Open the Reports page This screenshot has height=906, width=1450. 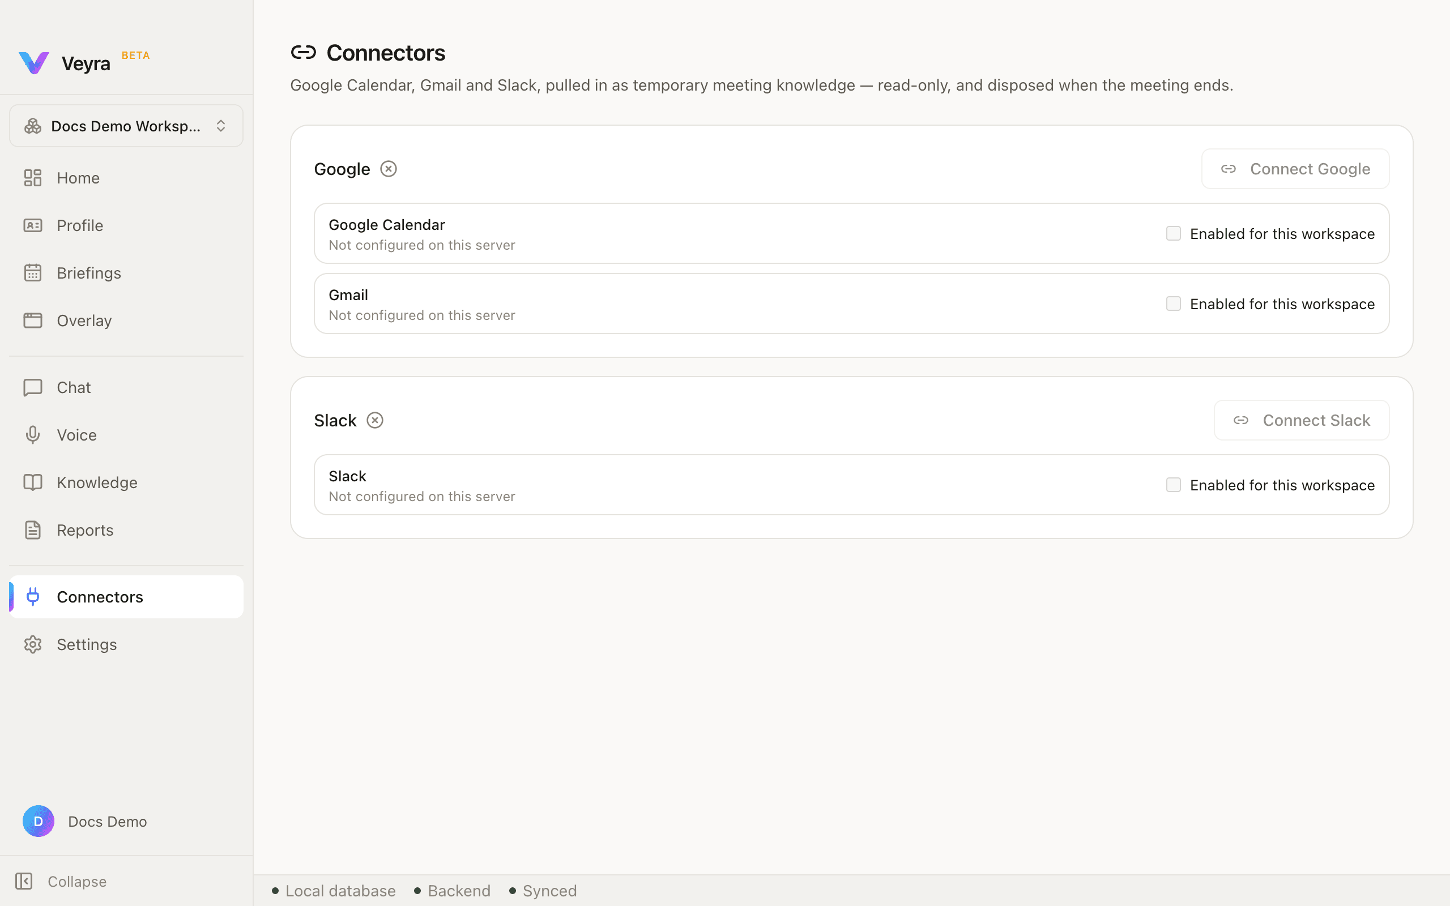point(126,531)
